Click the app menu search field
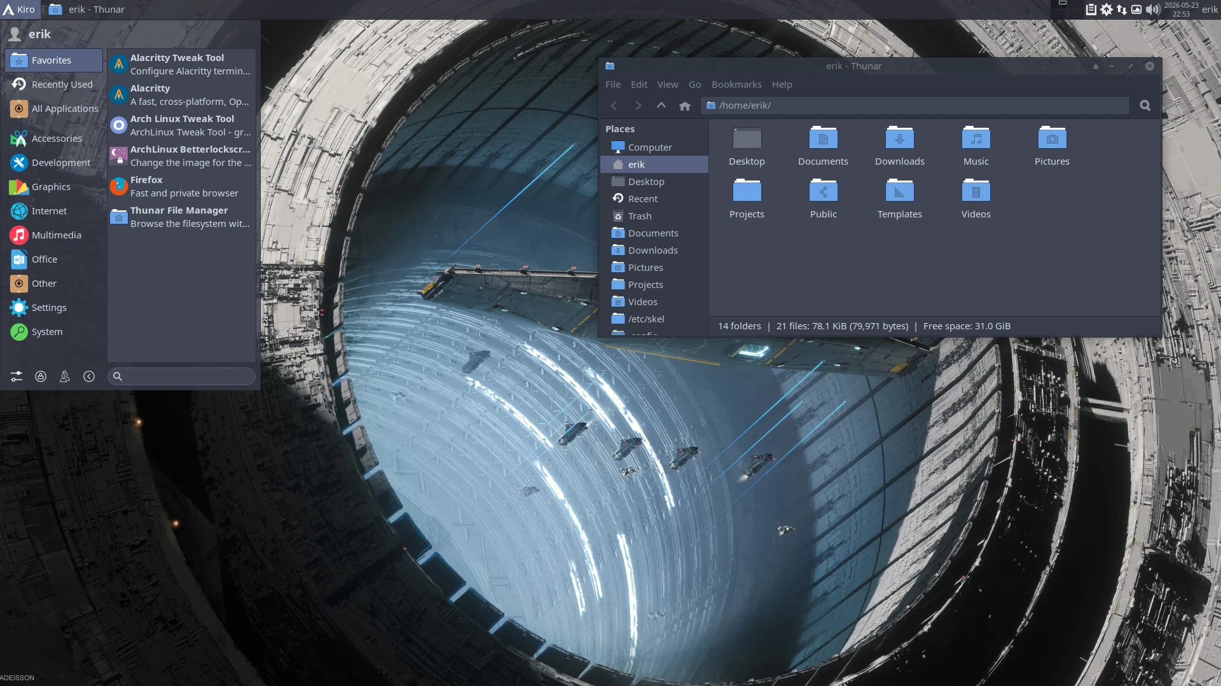1221x686 pixels. (181, 376)
